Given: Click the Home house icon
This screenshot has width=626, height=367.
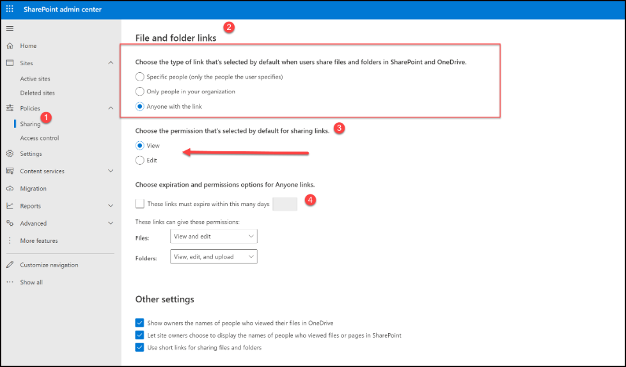Looking at the screenshot, I should 10,46.
